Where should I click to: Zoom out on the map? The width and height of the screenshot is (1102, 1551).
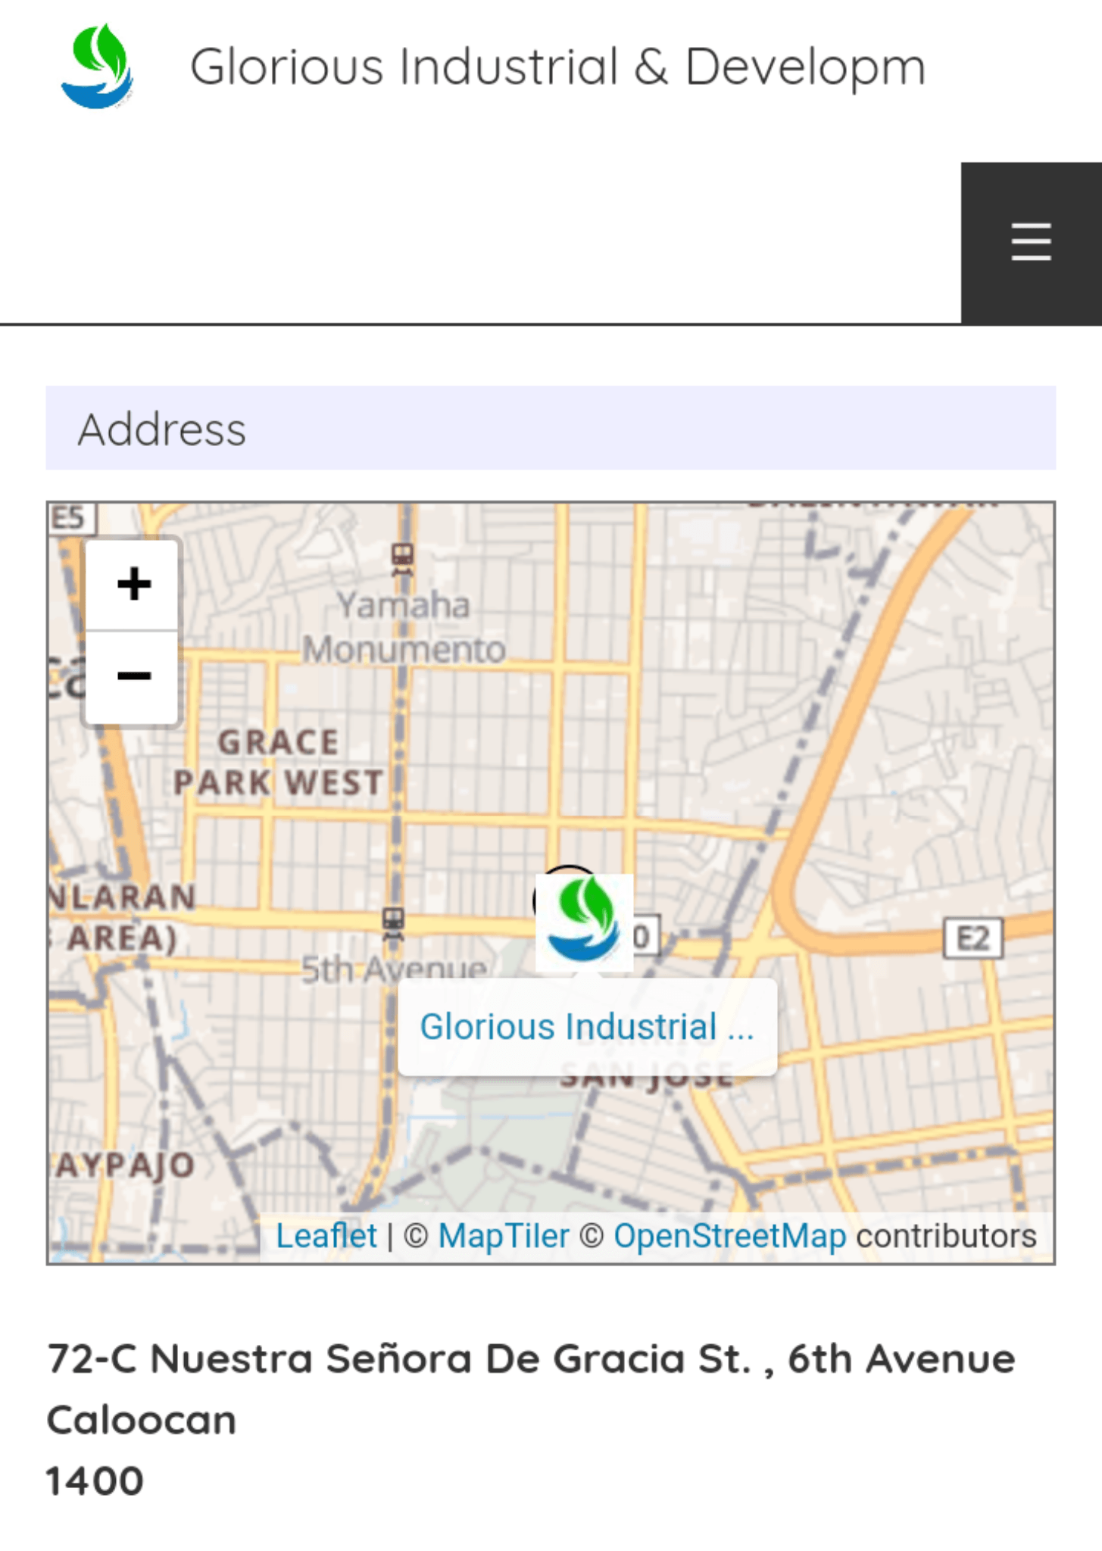click(x=133, y=676)
